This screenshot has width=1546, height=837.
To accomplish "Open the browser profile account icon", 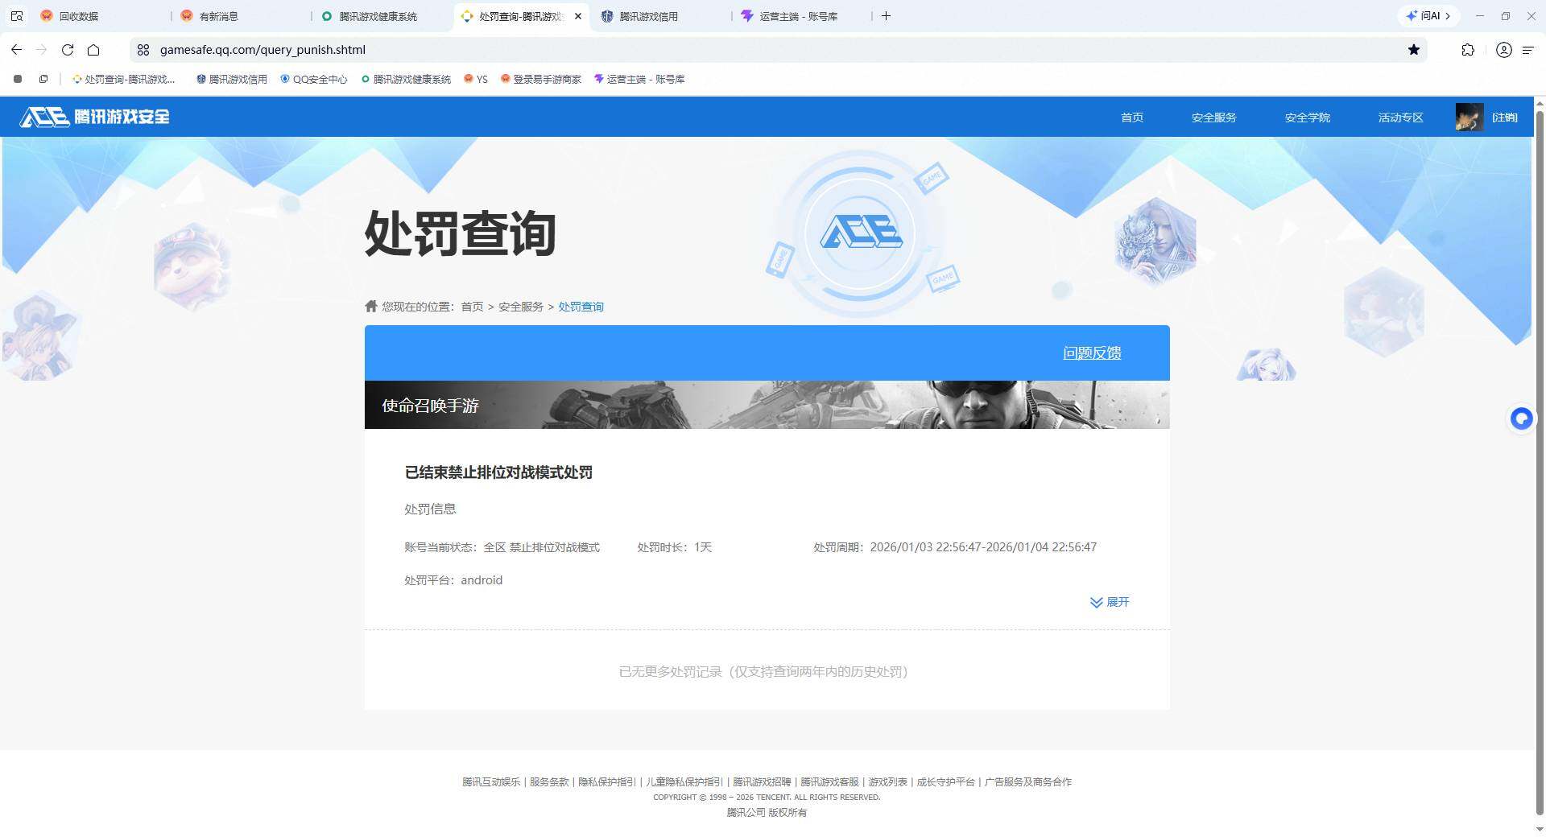I will pyautogui.click(x=1503, y=50).
